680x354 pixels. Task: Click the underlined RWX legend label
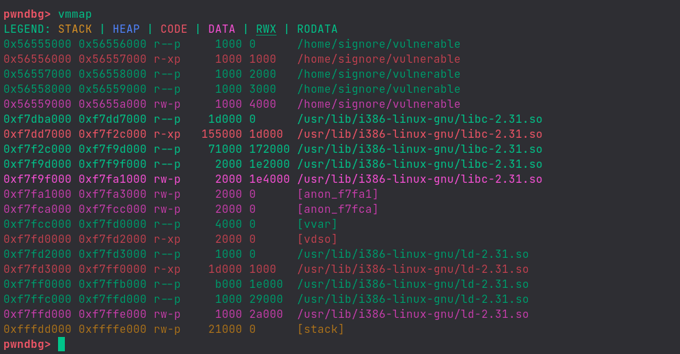click(266, 29)
